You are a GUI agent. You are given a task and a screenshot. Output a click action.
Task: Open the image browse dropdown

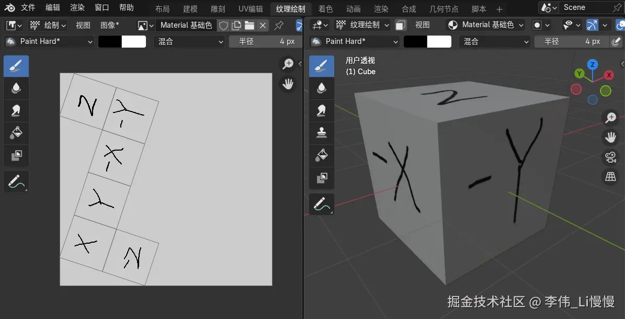pyautogui.click(x=145, y=26)
